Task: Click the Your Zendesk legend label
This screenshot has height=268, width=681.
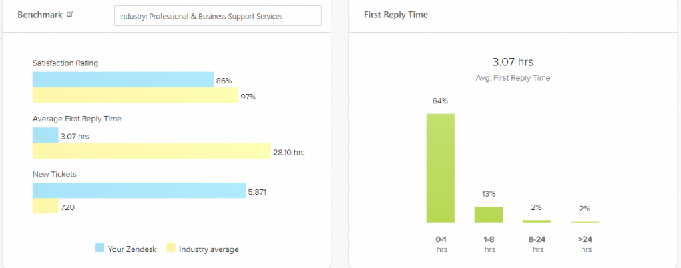Action: pyautogui.click(x=132, y=249)
